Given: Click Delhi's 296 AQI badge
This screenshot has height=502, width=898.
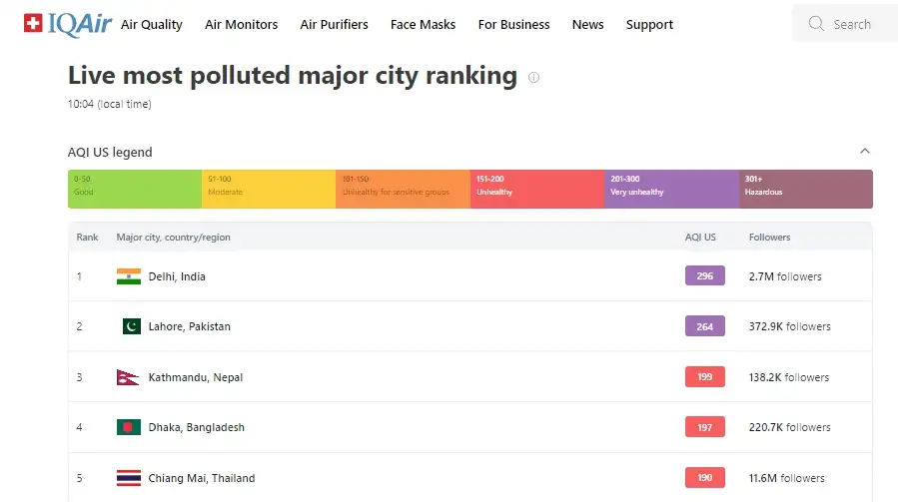Looking at the screenshot, I should [704, 276].
